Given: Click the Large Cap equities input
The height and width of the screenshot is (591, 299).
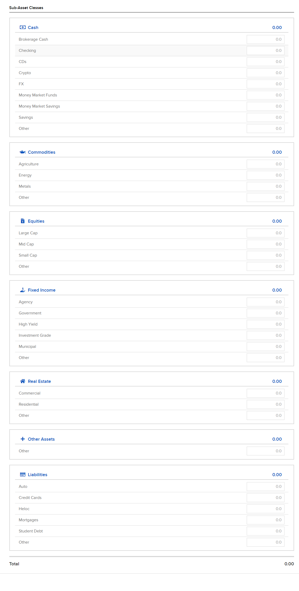Looking at the screenshot, I should pyautogui.click(x=265, y=233).
